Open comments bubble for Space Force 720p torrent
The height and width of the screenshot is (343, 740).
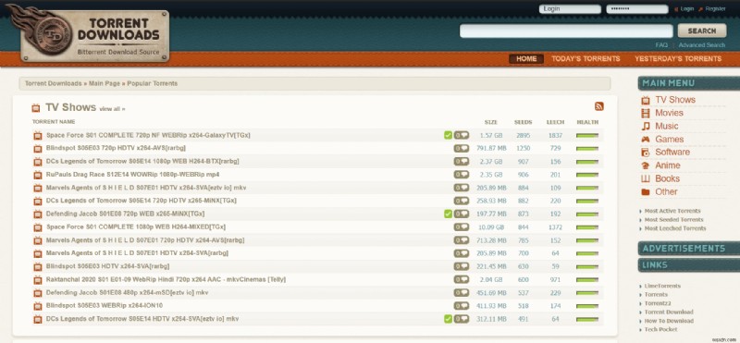pos(462,135)
